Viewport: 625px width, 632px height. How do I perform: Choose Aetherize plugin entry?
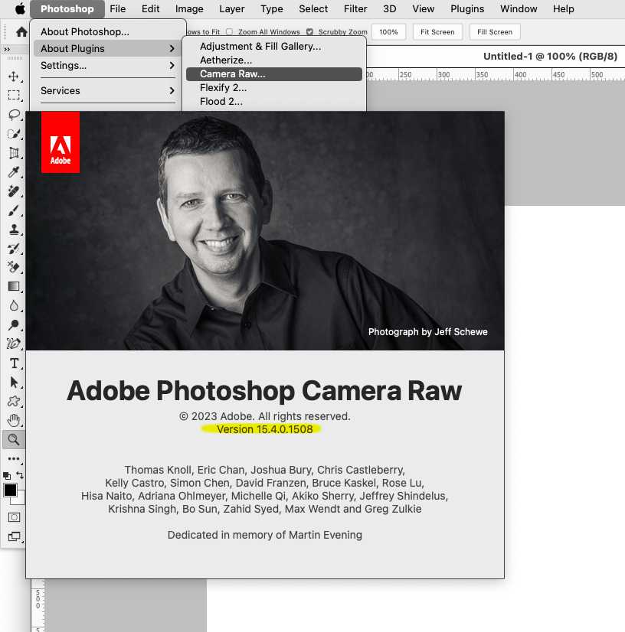274,60
